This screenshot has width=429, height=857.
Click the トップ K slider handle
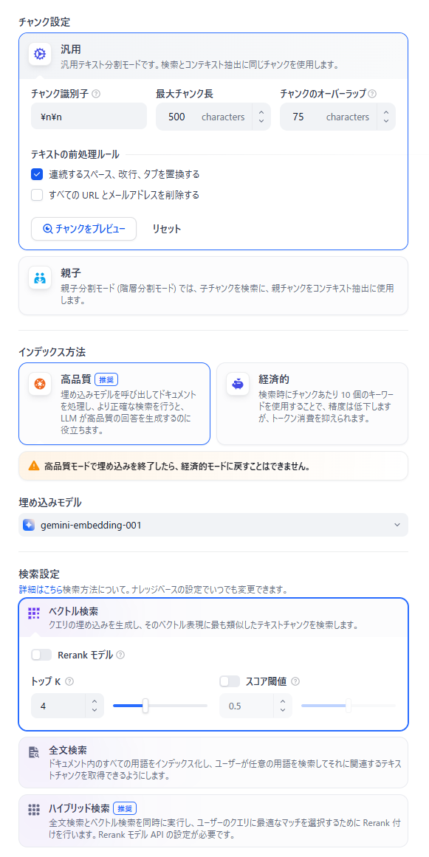click(145, 706)
